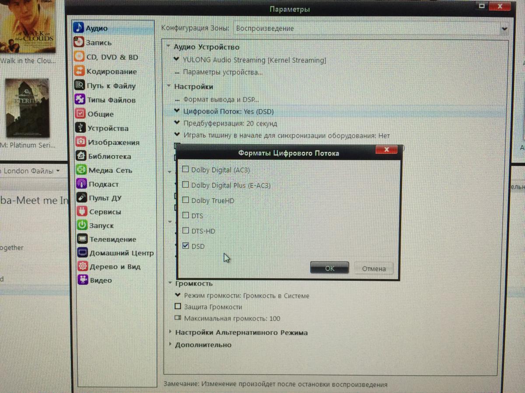Screen dimensions: 525x393
Task: Enable DTS checkbox
Action: [x=185, y=215]
